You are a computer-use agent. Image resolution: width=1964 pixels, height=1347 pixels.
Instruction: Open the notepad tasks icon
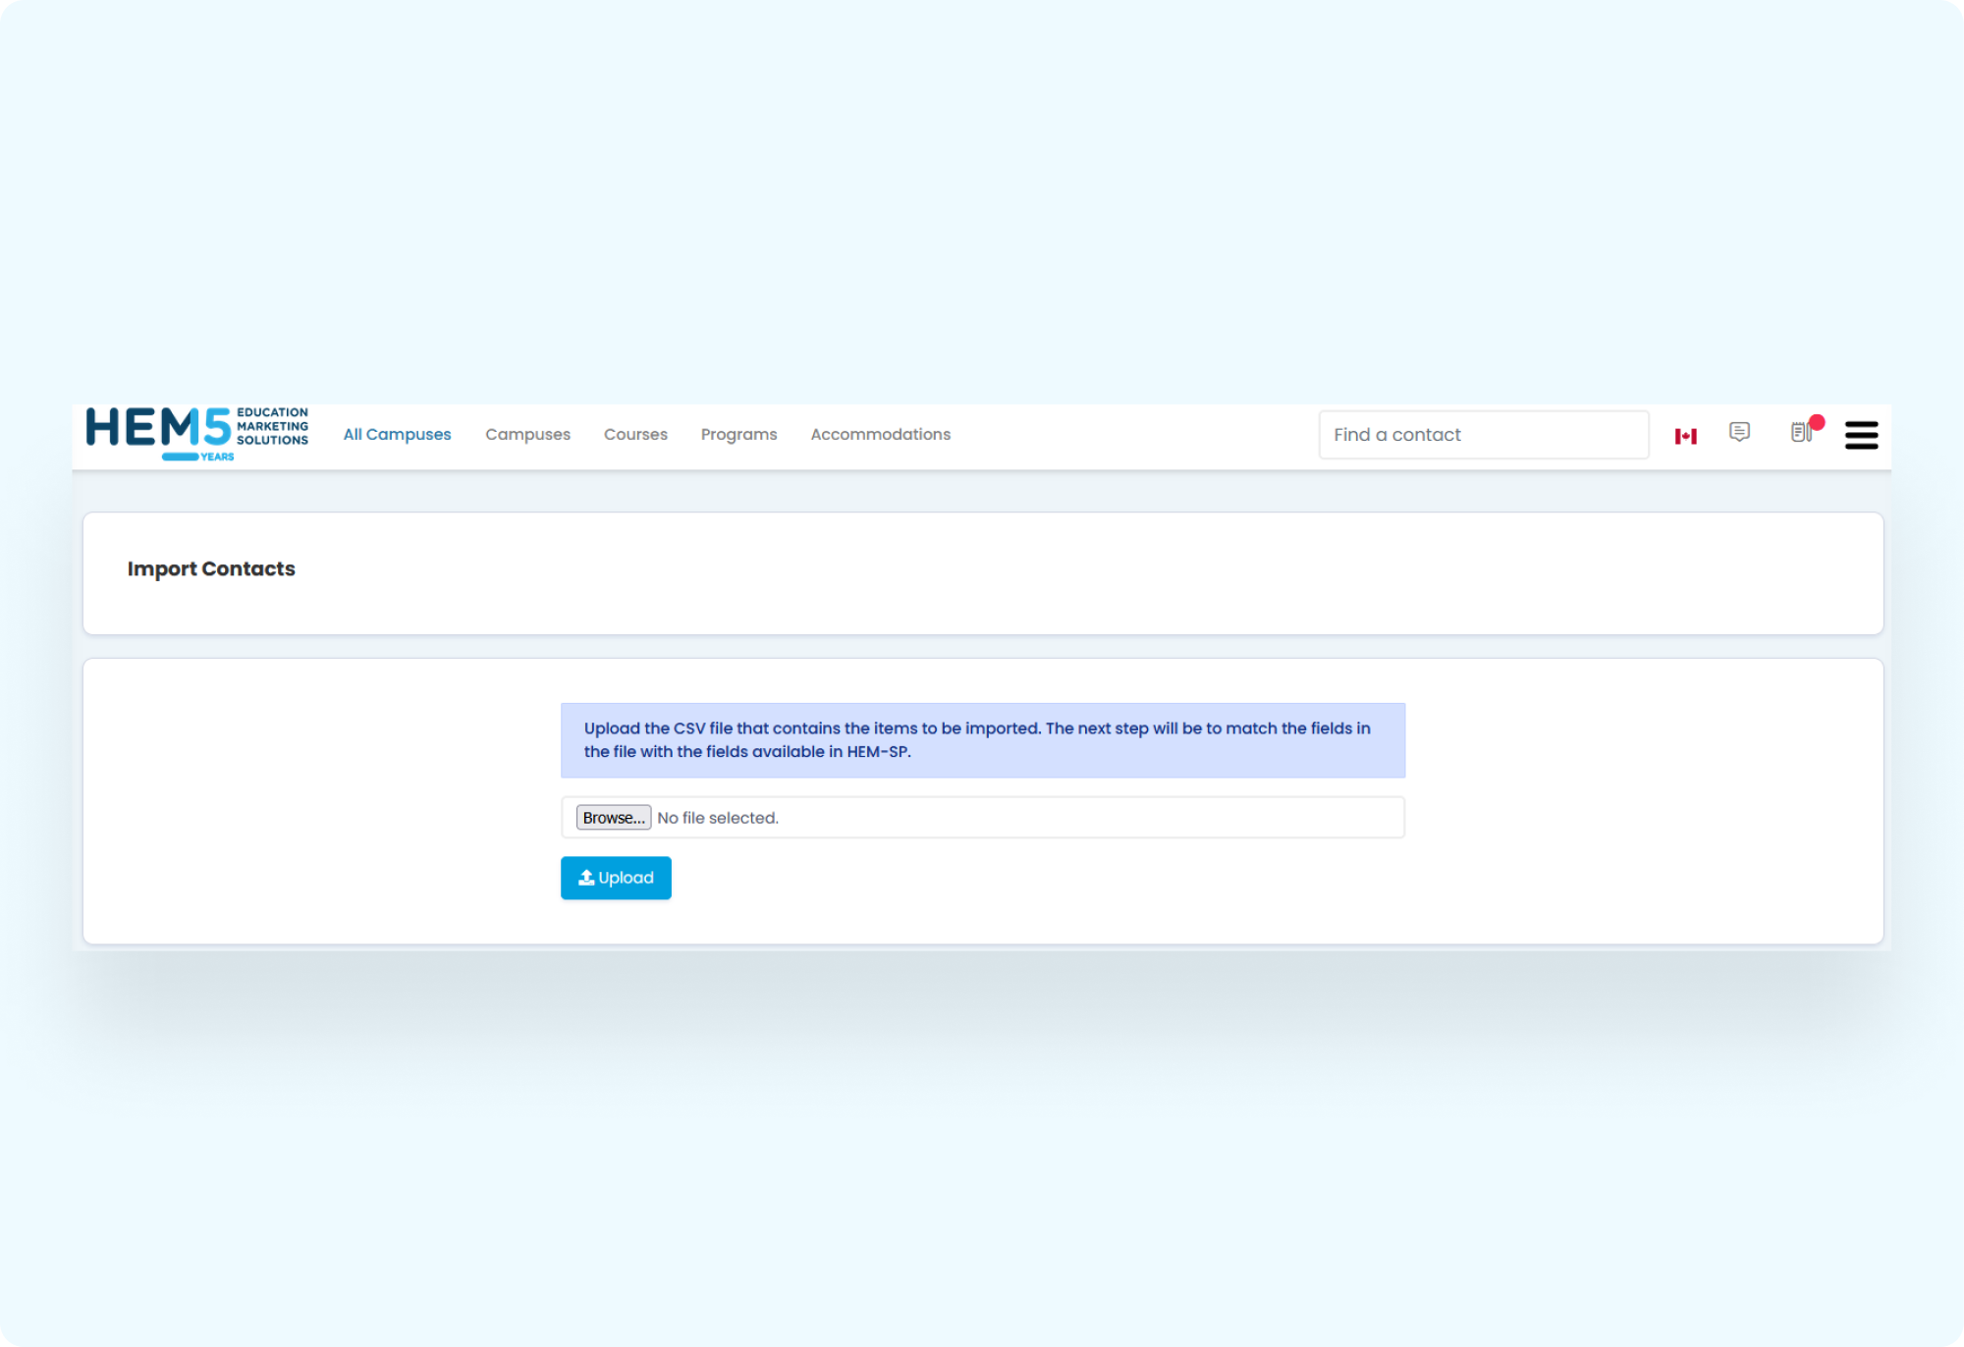pyautogui.click(x=1800, y=433)
